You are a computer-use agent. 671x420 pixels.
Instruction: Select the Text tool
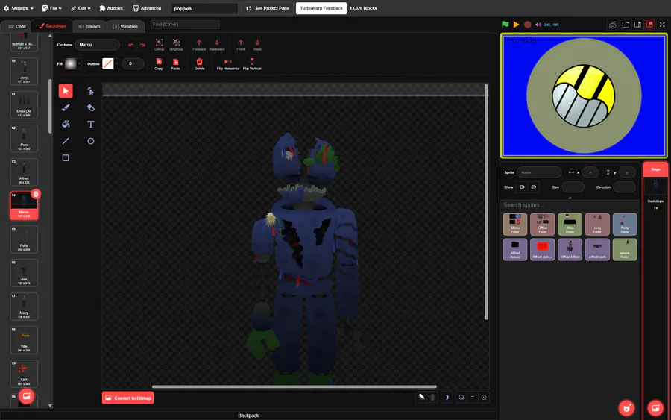point(91,124)
